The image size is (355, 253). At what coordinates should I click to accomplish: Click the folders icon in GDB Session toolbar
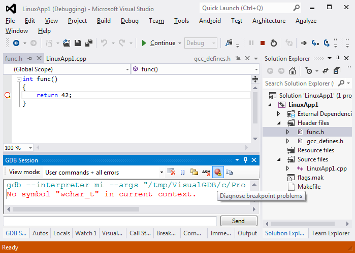pyautogui.click(x=194, y=172)
